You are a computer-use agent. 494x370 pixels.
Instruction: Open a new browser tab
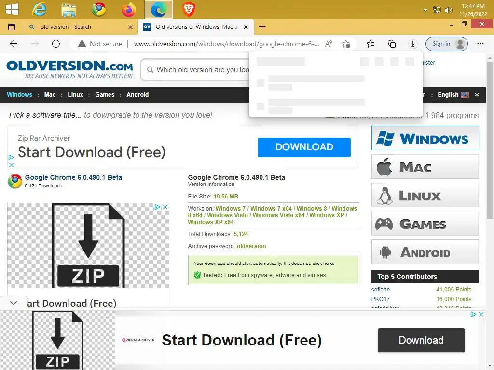[x=262, y=27]
